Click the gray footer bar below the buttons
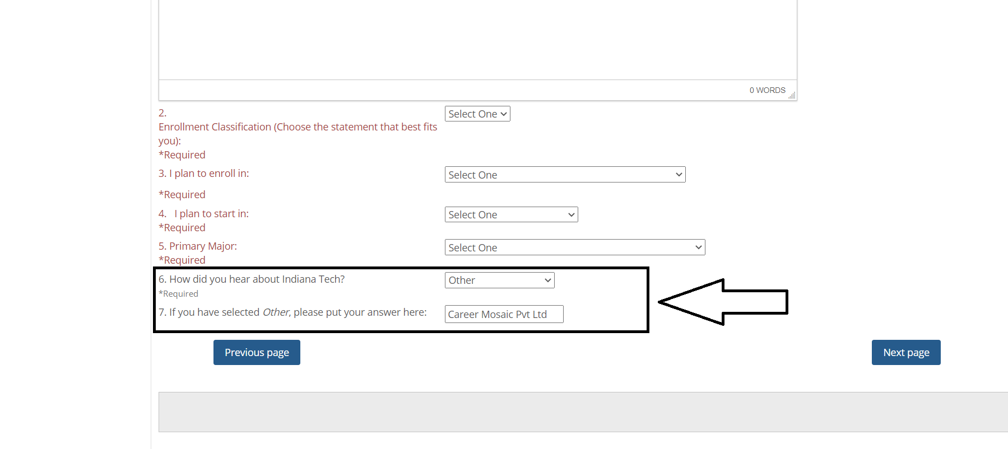The height and width of the screenshot is (449, 1008). tap(583, 412)
